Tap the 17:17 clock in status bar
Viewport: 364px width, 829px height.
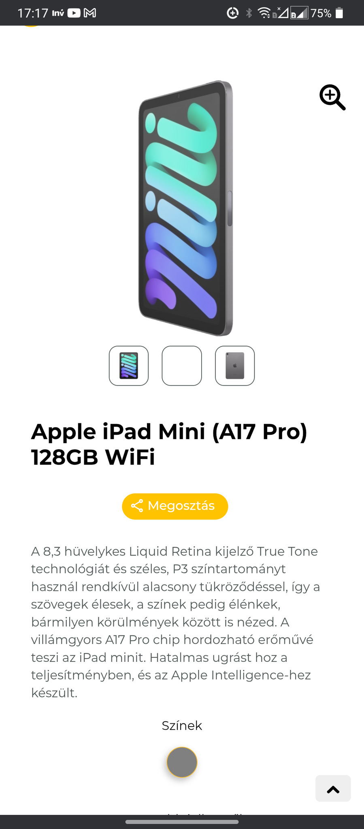tap(33, 13)
